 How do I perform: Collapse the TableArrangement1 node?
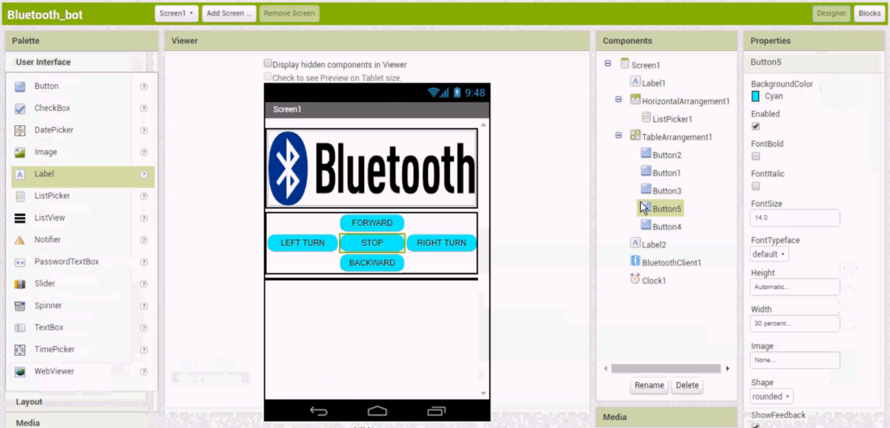tap(619, 135)
